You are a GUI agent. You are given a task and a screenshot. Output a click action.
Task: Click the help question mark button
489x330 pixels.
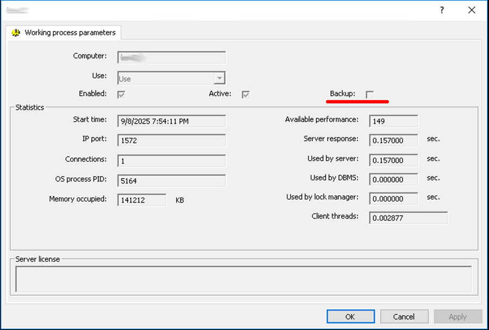point(442,10)
